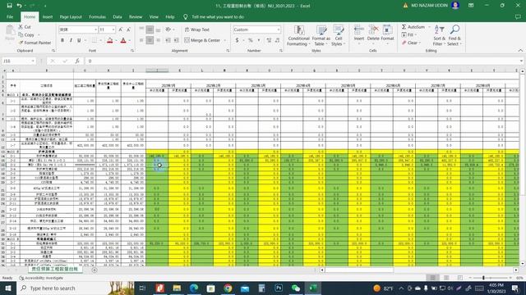526x295 pixels.
Task: Open Format as Table gallery
Action: (321, 35)
